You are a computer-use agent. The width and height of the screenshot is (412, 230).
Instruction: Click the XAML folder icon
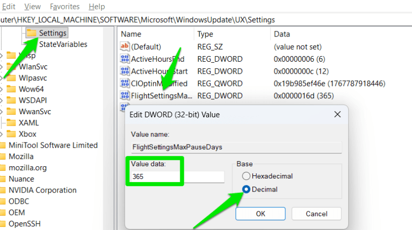11,122
